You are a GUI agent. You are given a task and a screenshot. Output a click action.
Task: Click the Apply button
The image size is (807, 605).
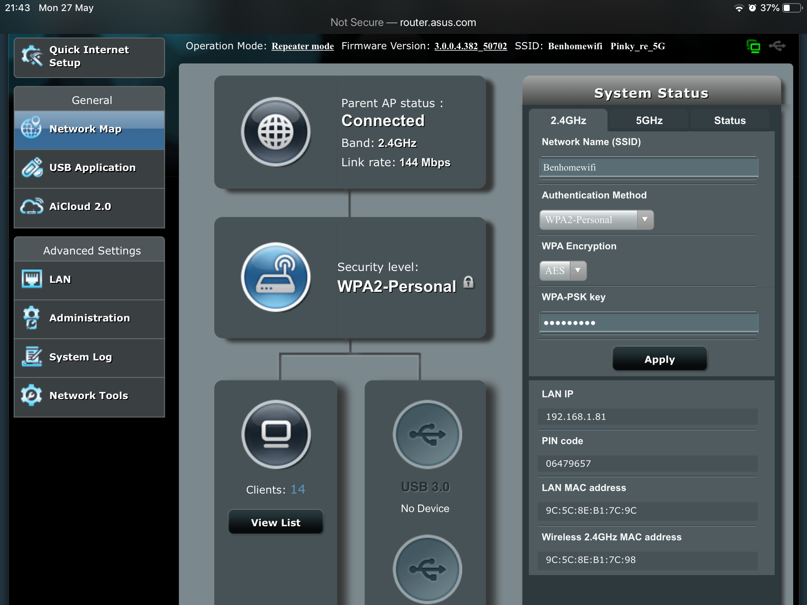tap(660, 359)
